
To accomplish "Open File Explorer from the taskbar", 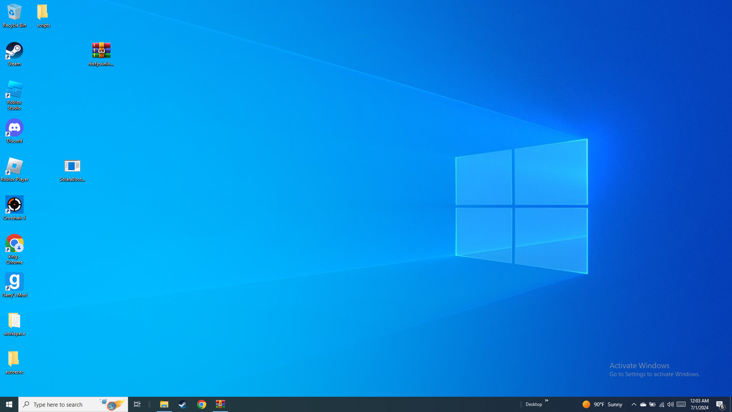I will [164, 404].
